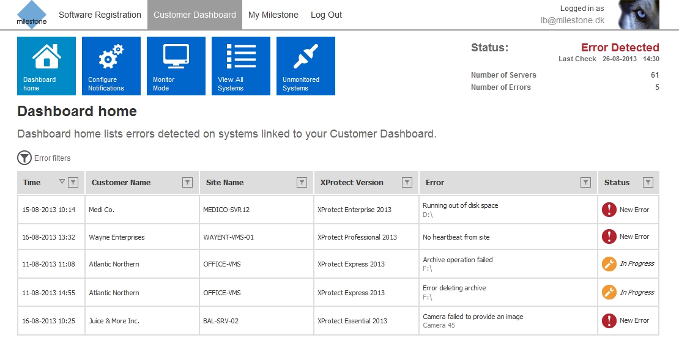
Task: Click timestamp 11-08-2013 11:08
Action: click(x=48, y=264)
